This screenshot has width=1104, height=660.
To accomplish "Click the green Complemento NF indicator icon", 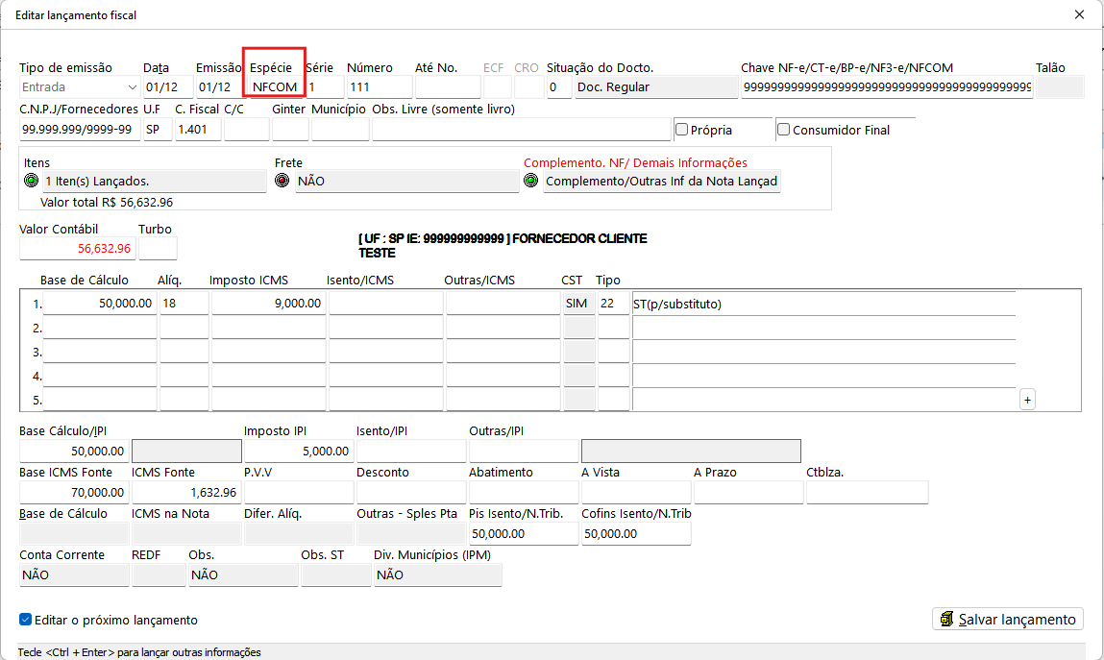I will pyautogui.click(x=531, y=181).
